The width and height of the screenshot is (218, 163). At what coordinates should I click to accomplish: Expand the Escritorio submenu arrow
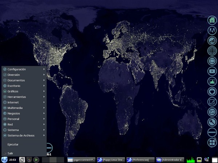click(44, 85)
